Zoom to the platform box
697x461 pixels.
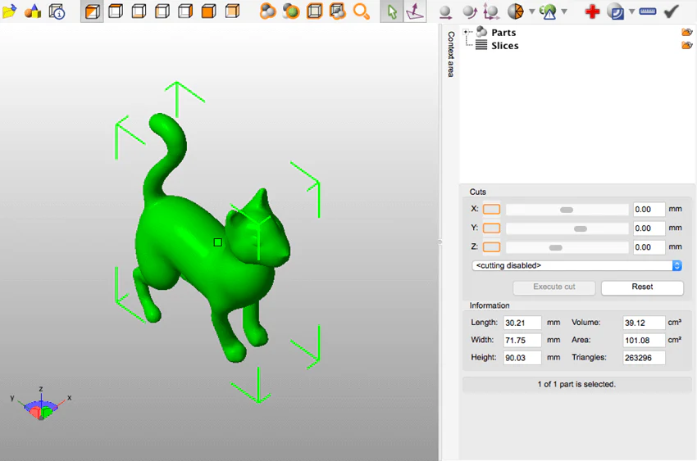point(314,11)
